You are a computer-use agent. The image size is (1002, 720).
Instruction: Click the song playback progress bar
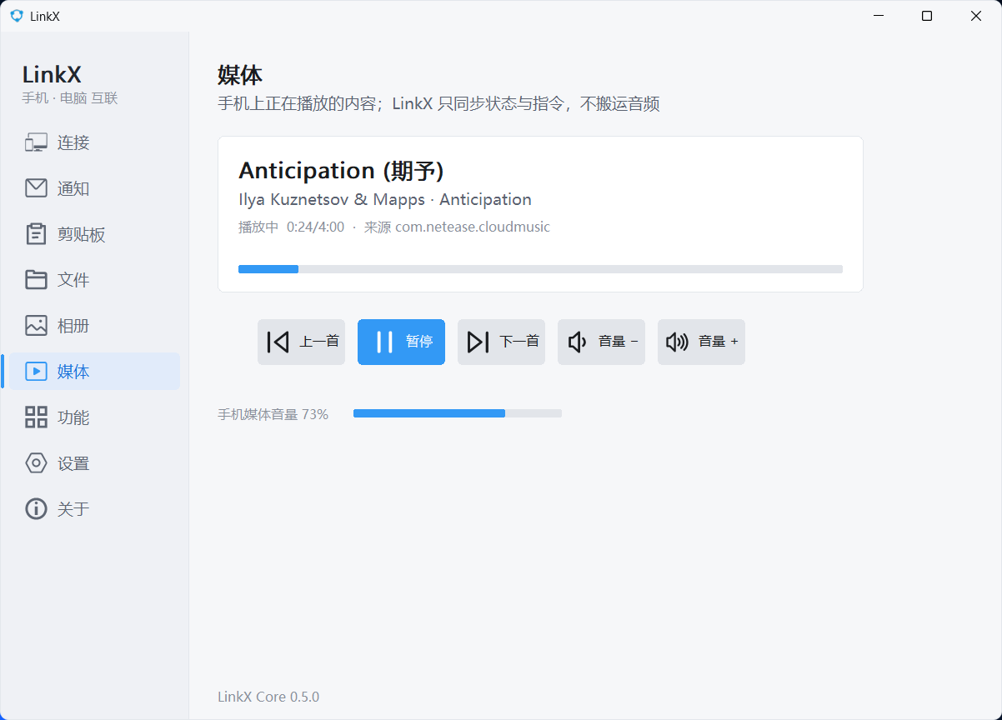pos(540,269)
